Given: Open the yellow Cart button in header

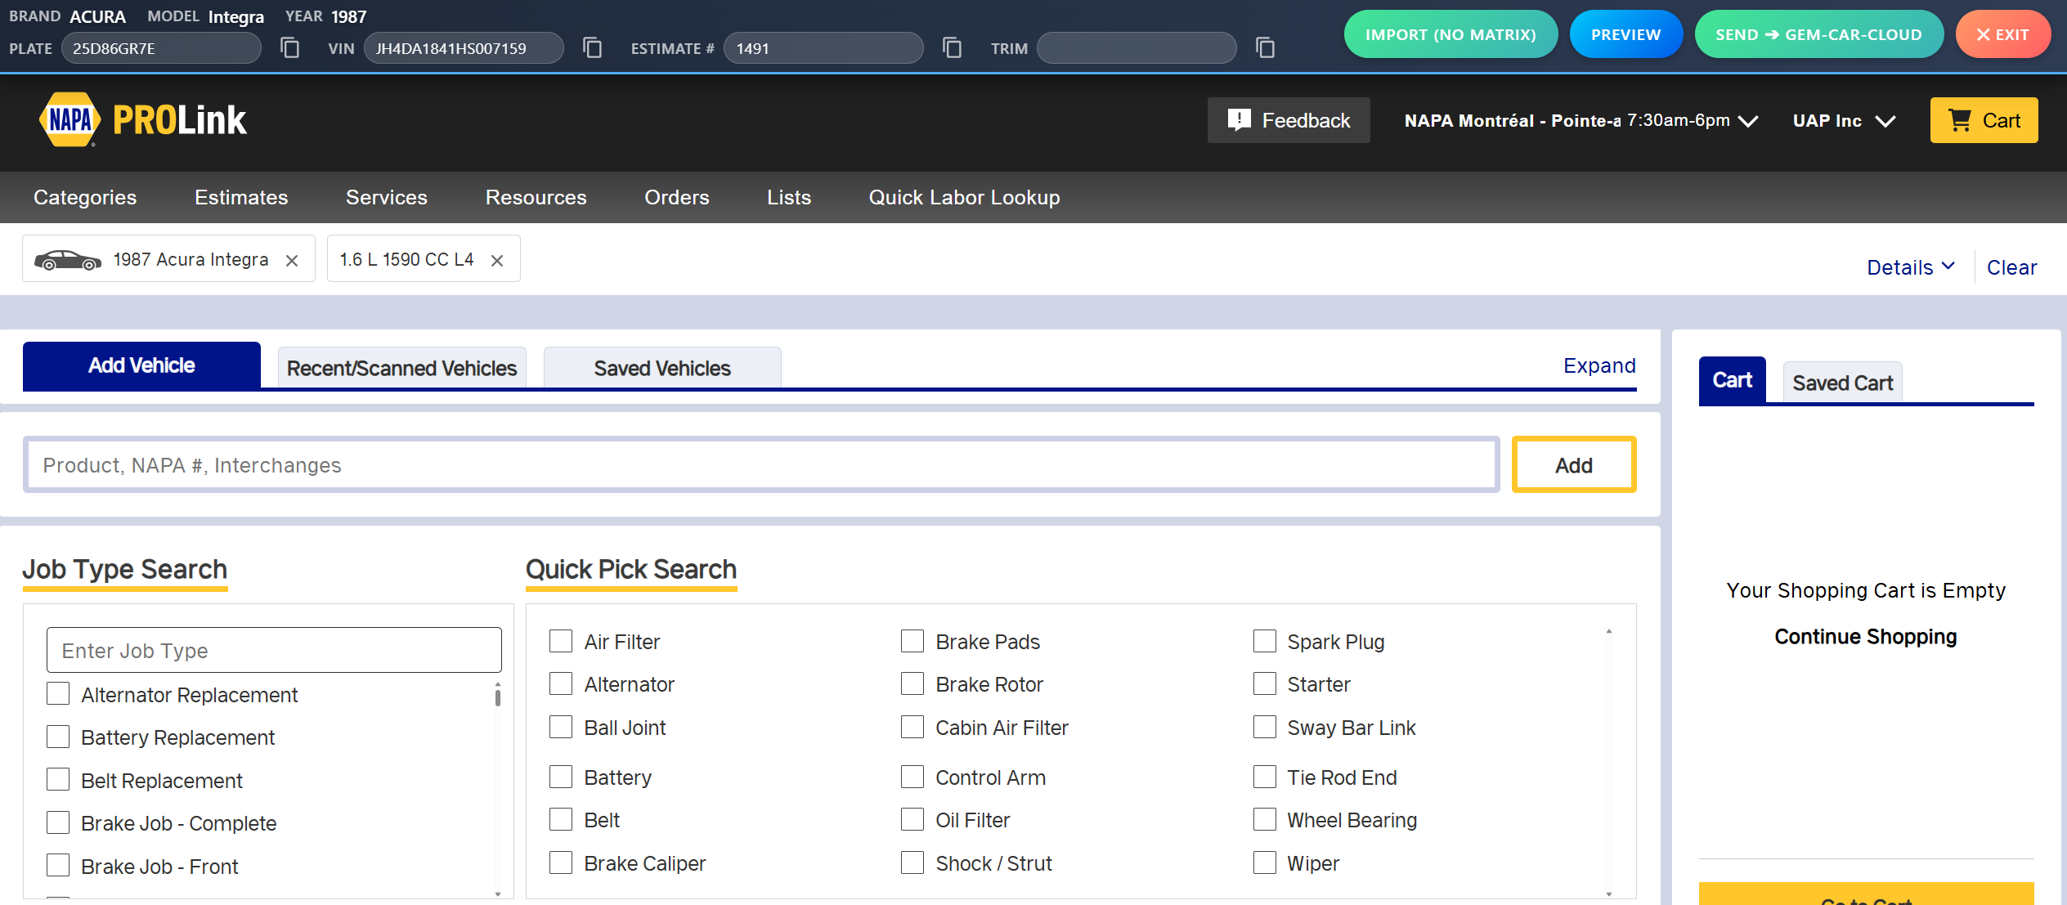Looking at the screenshot, I should coord(1984,120).
